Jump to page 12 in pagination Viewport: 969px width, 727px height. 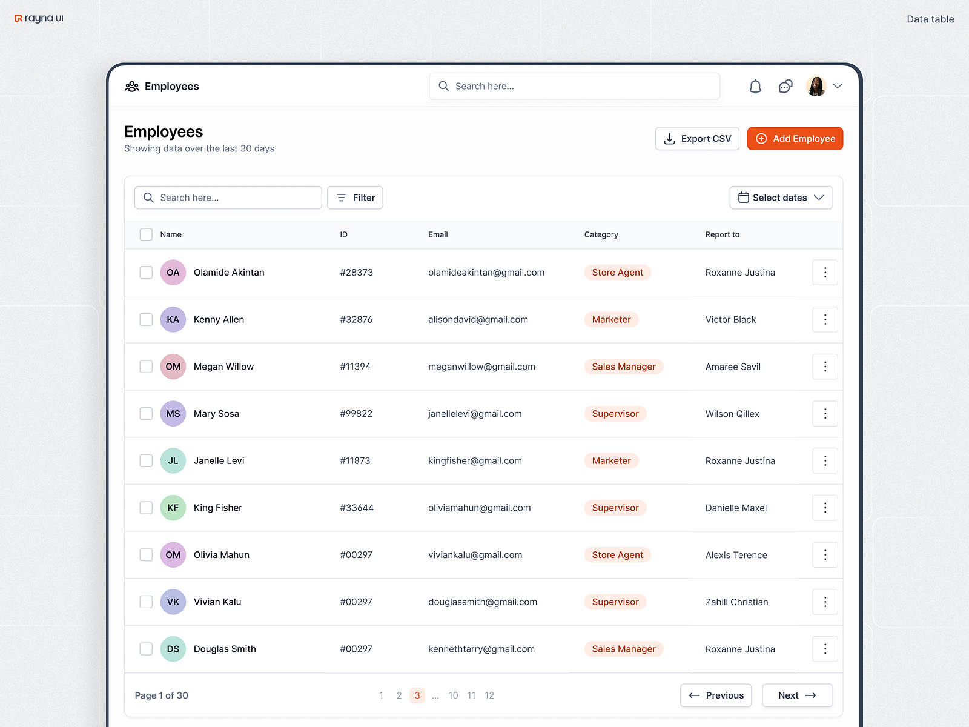point(489,695)
